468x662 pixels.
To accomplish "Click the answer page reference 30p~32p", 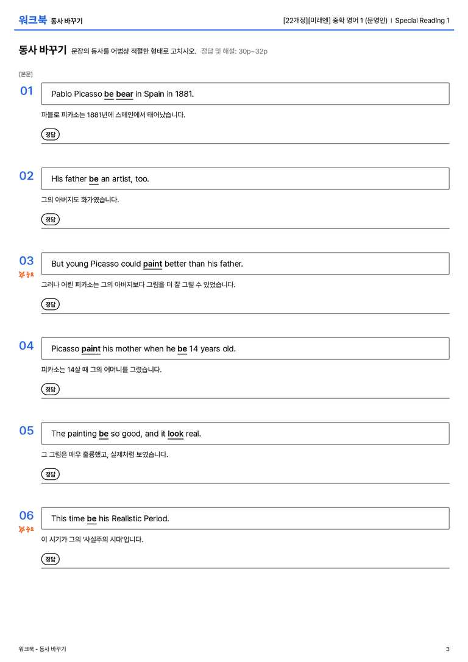I will pos(252,51).
